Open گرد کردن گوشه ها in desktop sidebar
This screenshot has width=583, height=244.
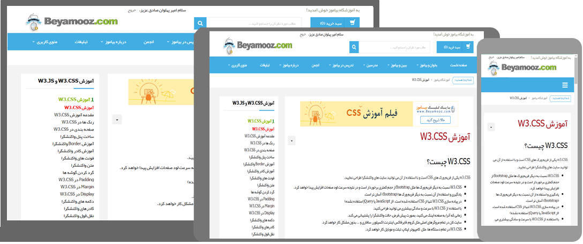(79, 173)
